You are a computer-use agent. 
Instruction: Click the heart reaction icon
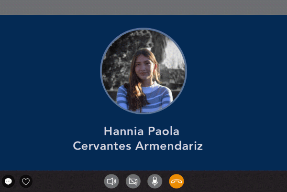tap(26, 181)
